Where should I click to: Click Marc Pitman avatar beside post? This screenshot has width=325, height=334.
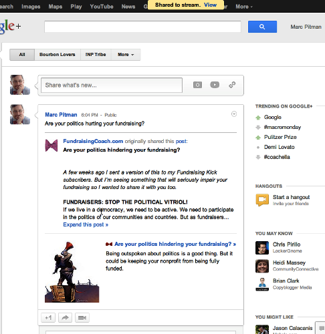pos(20,114)
